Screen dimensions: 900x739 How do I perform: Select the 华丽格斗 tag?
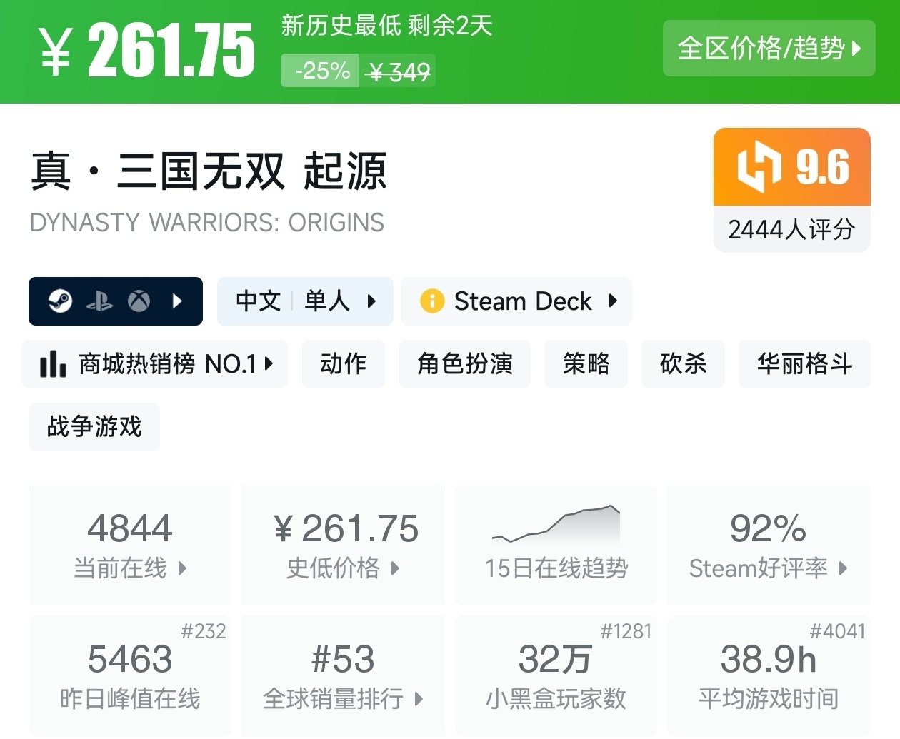(x=804, y=364)
